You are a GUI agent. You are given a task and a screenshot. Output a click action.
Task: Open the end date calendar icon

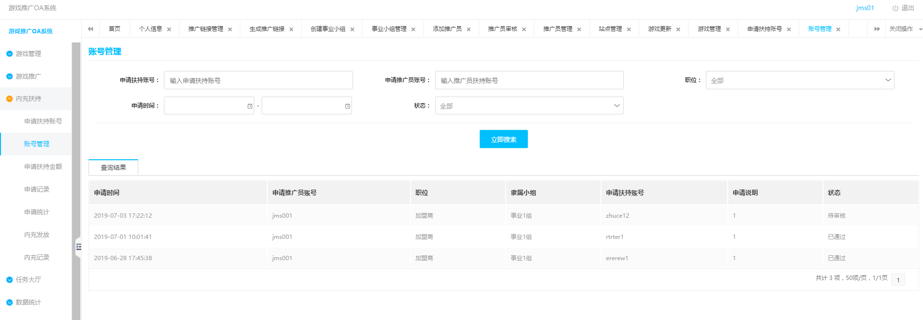pyautogui.click(x=348, y=106)
